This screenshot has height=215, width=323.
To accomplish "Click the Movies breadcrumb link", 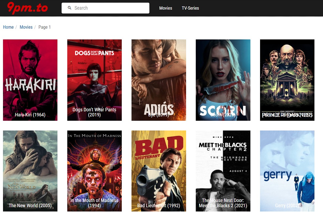I will [x=26, y=27].
